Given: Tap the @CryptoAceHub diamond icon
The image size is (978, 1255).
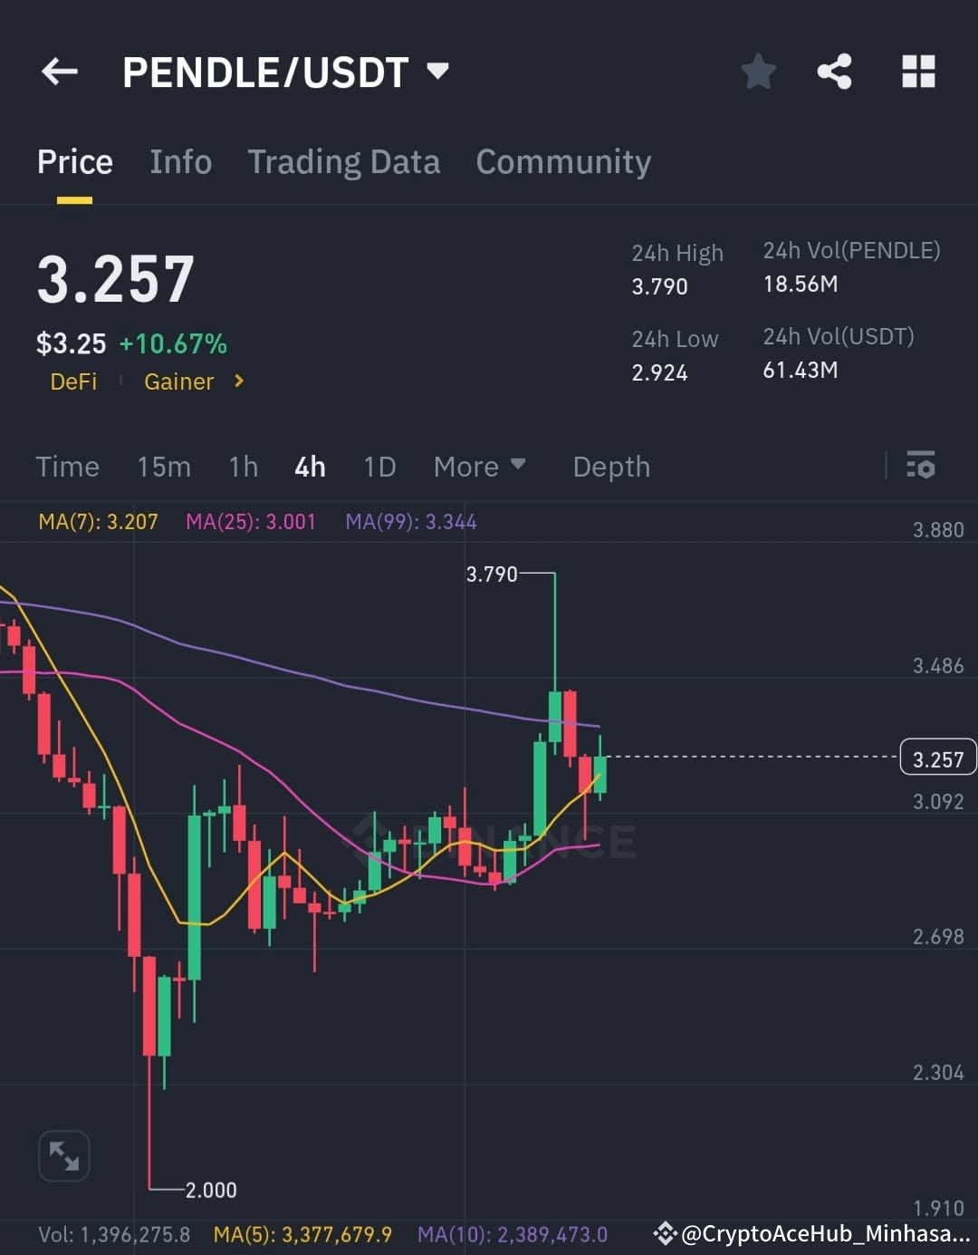Looking at the screenshot, I should pos(666,1234).
